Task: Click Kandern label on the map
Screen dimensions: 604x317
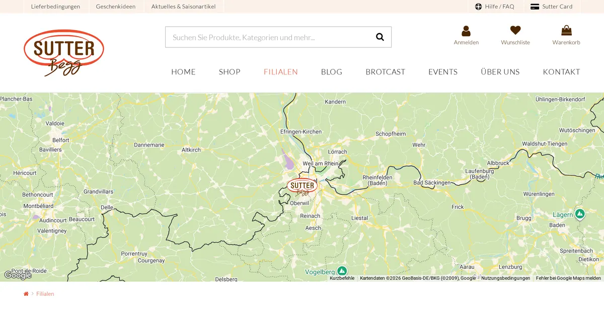Action: (x=335, y=102)
